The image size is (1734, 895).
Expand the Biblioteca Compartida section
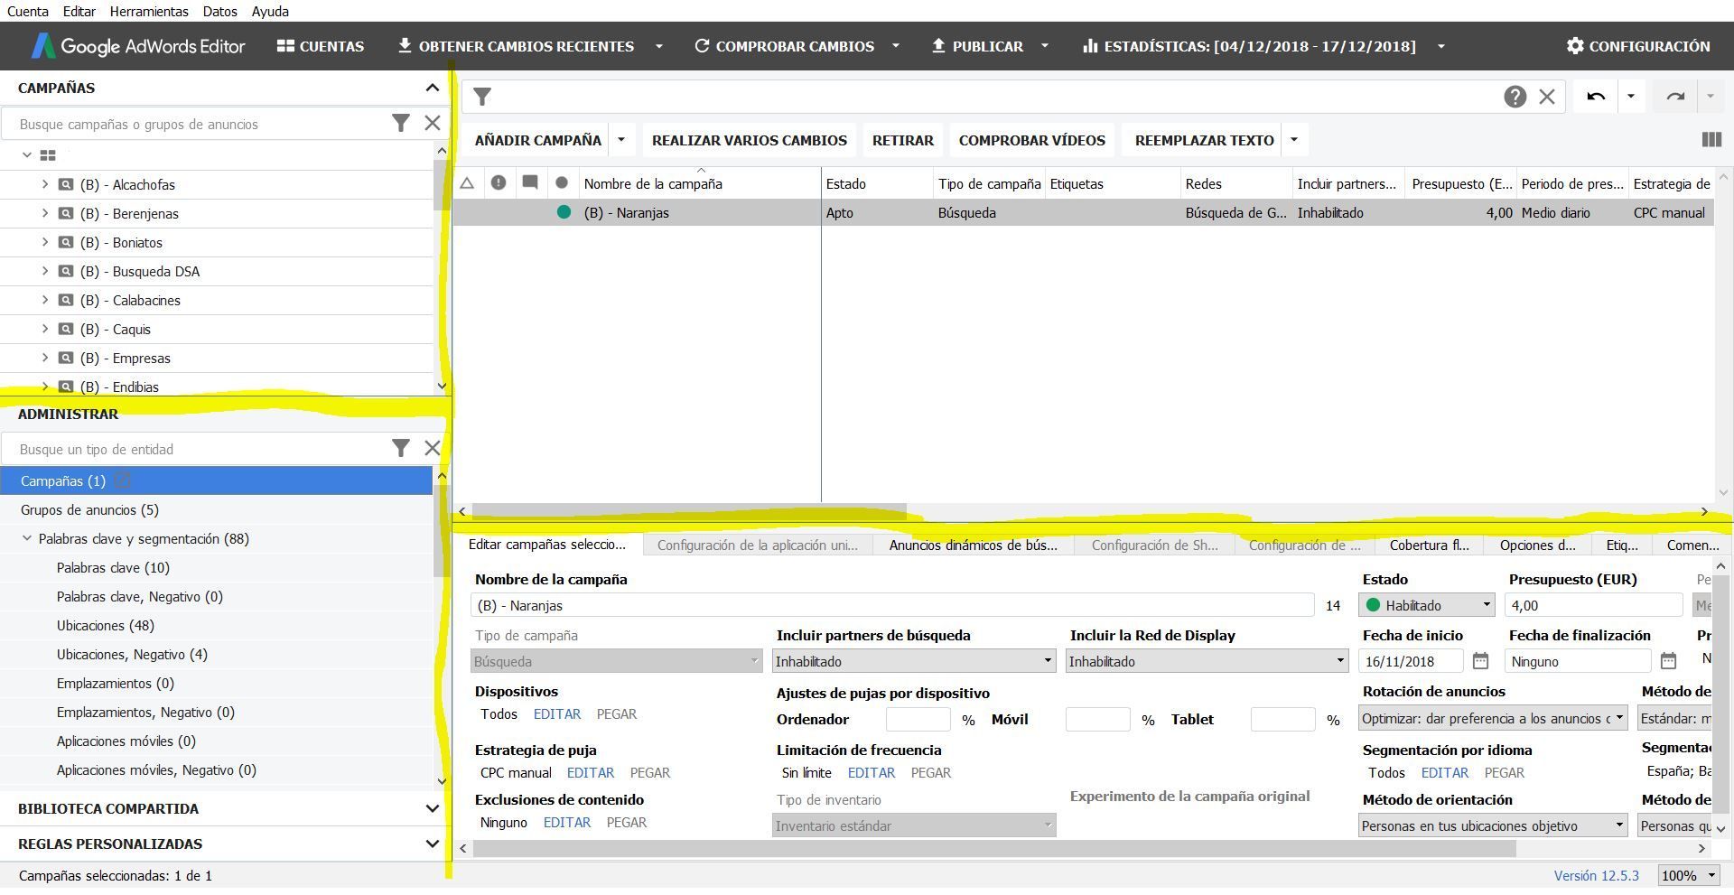coord(432,808)
